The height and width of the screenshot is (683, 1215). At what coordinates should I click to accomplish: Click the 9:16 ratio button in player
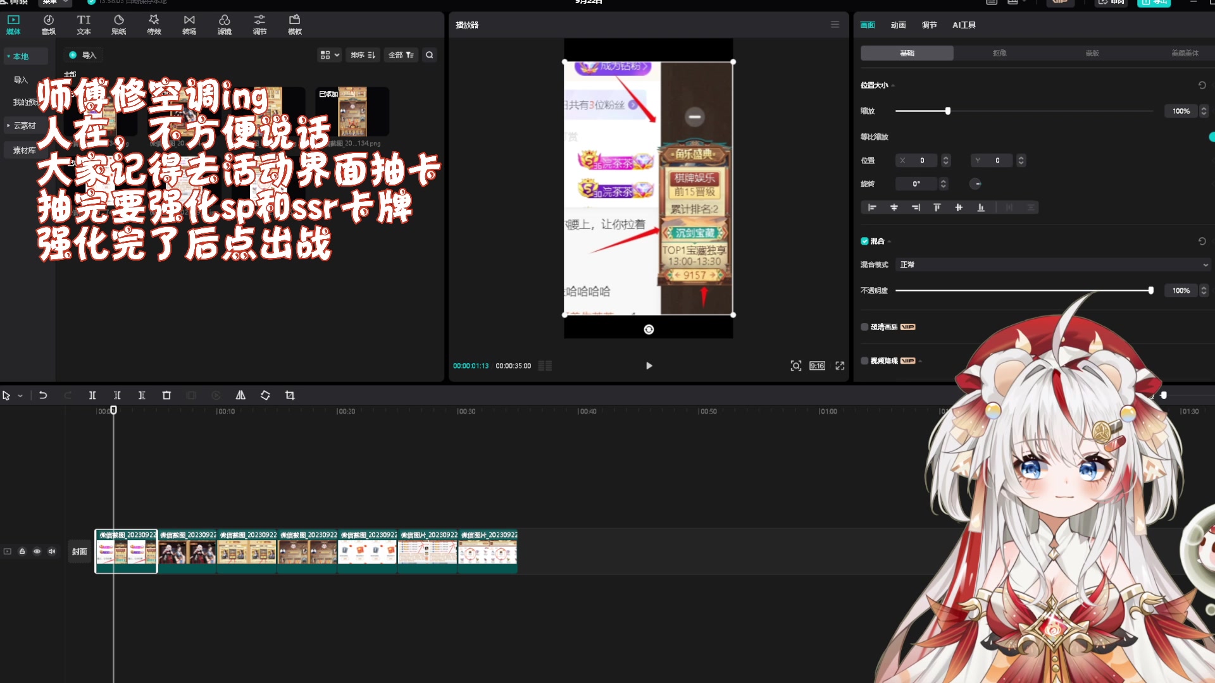[817, 366]
